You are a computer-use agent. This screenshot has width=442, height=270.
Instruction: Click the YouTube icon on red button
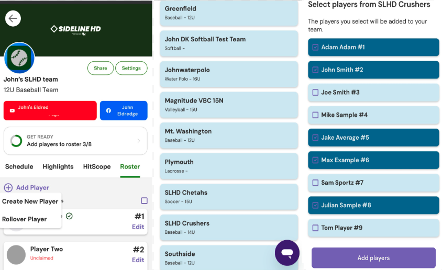point(12,110)
